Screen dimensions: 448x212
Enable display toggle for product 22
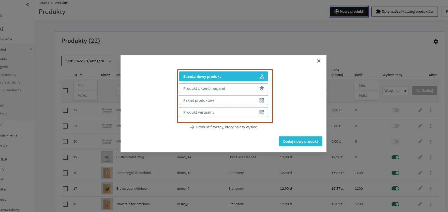click(395, 110)
